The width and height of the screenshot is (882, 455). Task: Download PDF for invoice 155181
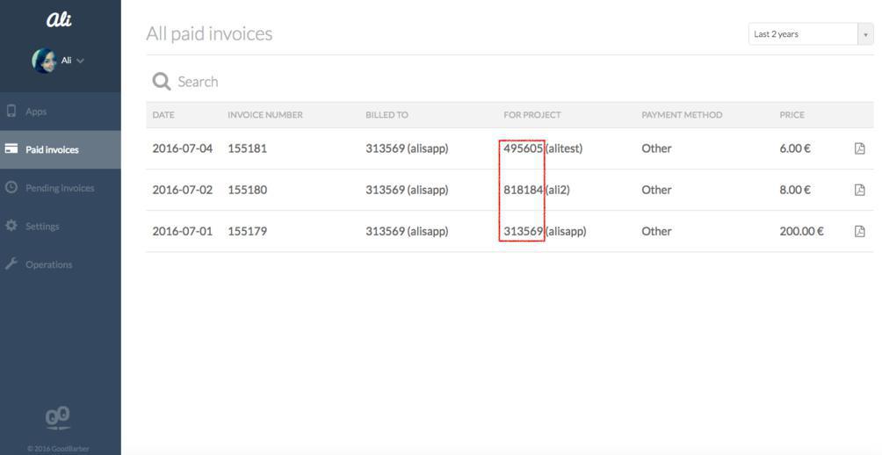pyautogui.click(x=859, y=148)
